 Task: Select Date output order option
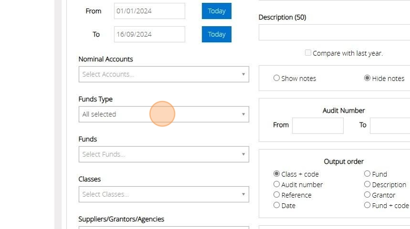tap(277, 205)
